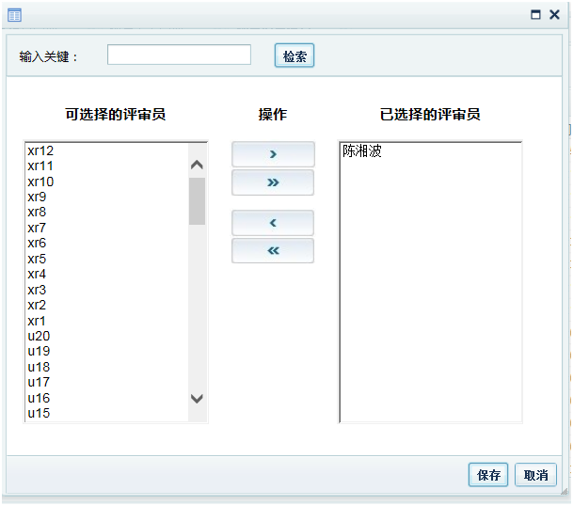Select xr9 from the available reviewers
This screenshot has width=573, height=506.
(x=37, y=197)
